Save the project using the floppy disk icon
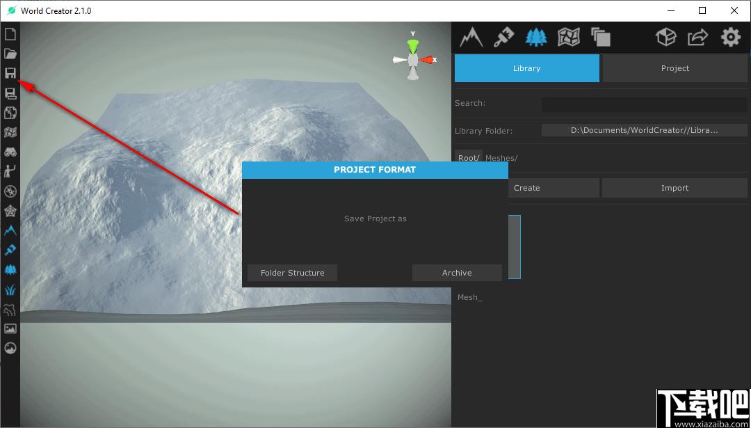The height and width of the screenshot is (428, 751). click(x=10, y=73)
